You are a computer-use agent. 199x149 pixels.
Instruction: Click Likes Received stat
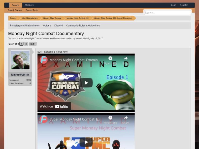click(20, 83)
